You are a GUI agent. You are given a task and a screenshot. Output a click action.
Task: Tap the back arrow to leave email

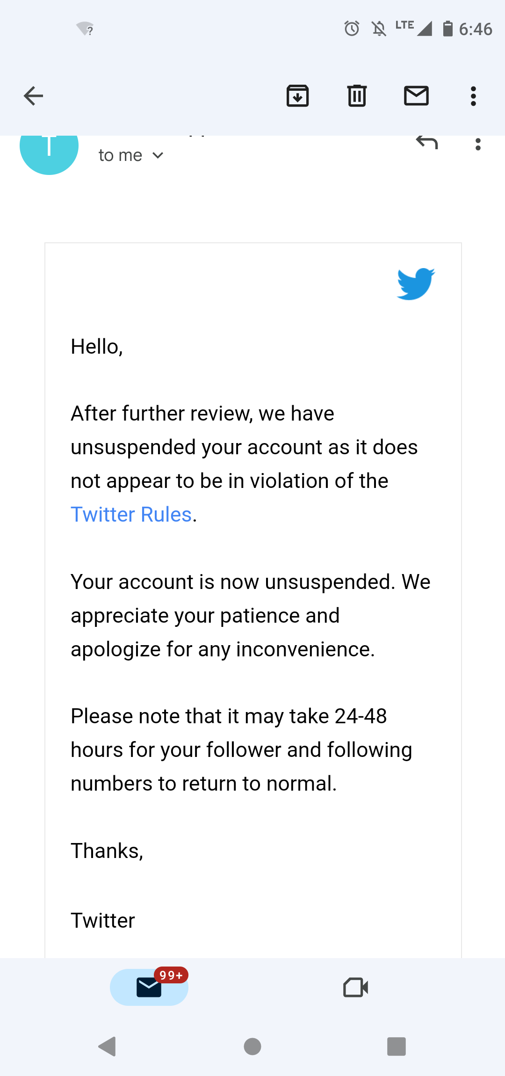pos(33,96)
